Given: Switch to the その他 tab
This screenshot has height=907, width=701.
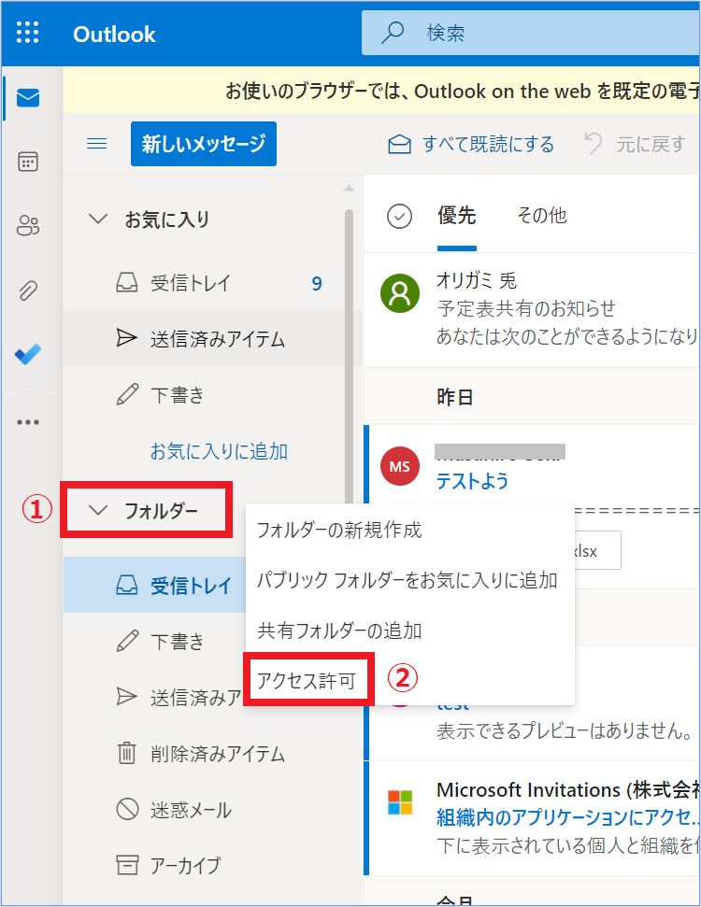Looking at the screenshot, I should point(542,216).
